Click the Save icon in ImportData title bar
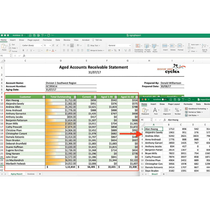The height and width of the screenshot is (209, 210). point(175,99)
